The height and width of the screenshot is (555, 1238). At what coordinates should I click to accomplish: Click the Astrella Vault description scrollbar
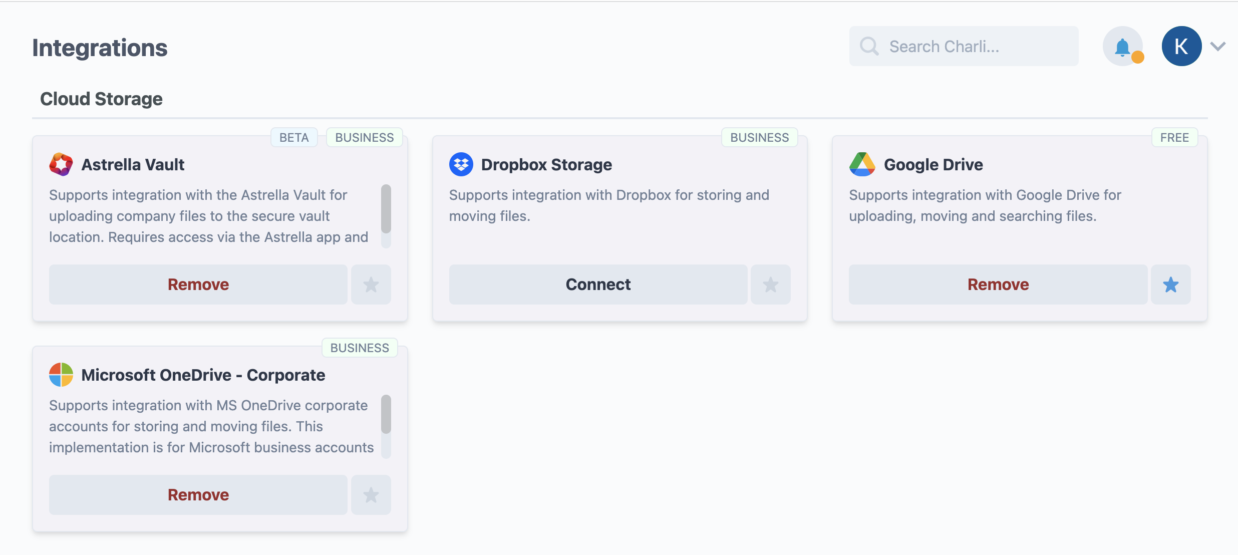[x=386, y=209]
